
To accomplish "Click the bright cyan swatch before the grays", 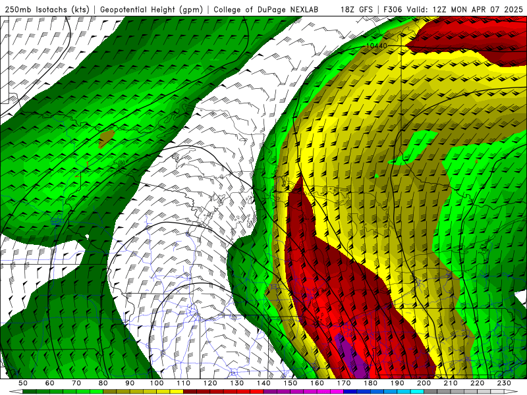I will coord(417,392).
